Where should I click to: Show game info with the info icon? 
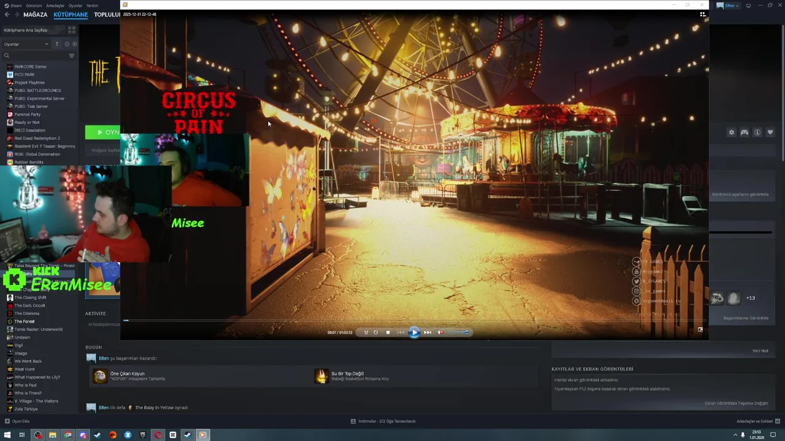[x=757, y=132]
